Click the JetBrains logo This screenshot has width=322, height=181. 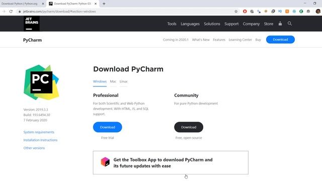(31, 24)
